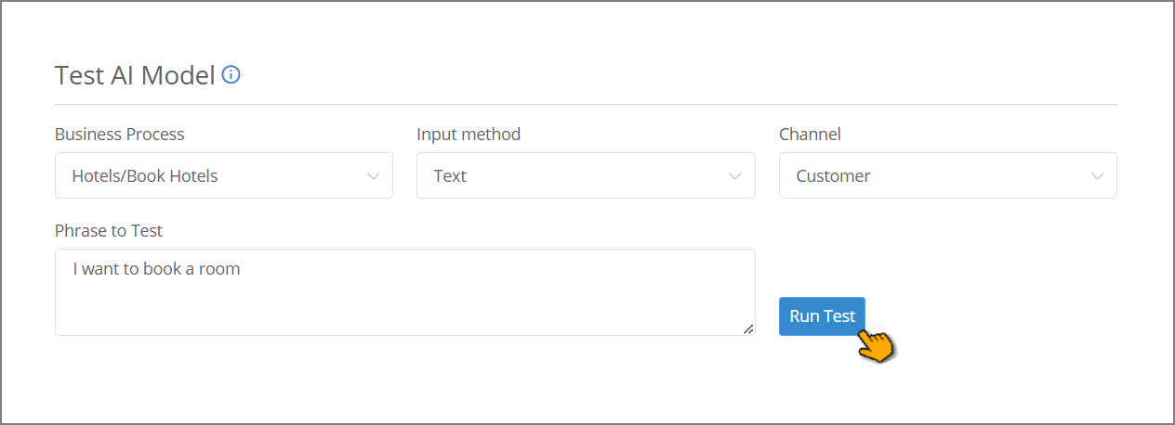The height and width of the screenshot is (425, 1175).
Task: Click the Test AI Model heading
Action: tap(135, 75)
